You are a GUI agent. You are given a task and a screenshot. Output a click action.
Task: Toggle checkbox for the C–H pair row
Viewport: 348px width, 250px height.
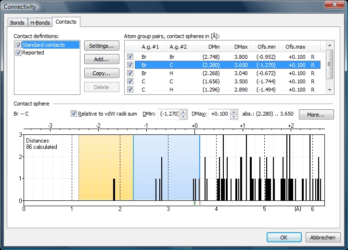point(129,89)
